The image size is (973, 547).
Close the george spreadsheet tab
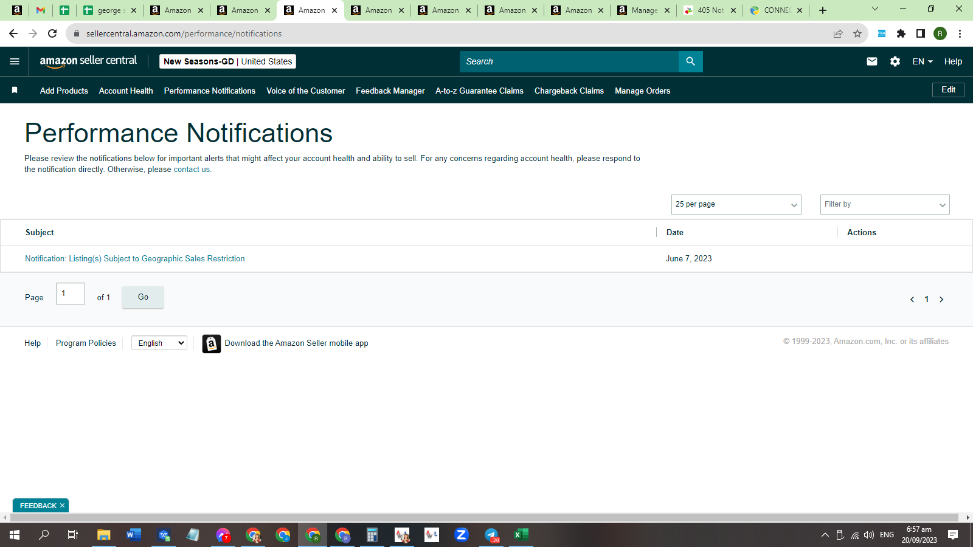134,10
